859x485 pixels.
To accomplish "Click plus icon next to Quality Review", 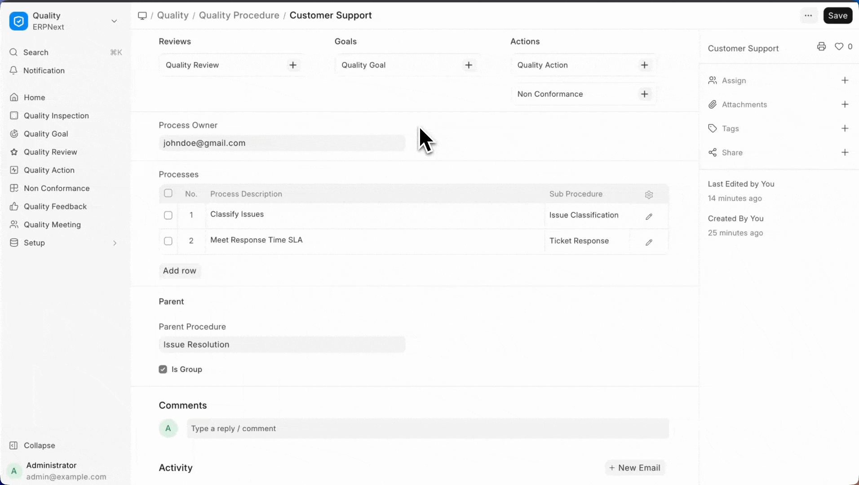I will (x=293, y=65).
